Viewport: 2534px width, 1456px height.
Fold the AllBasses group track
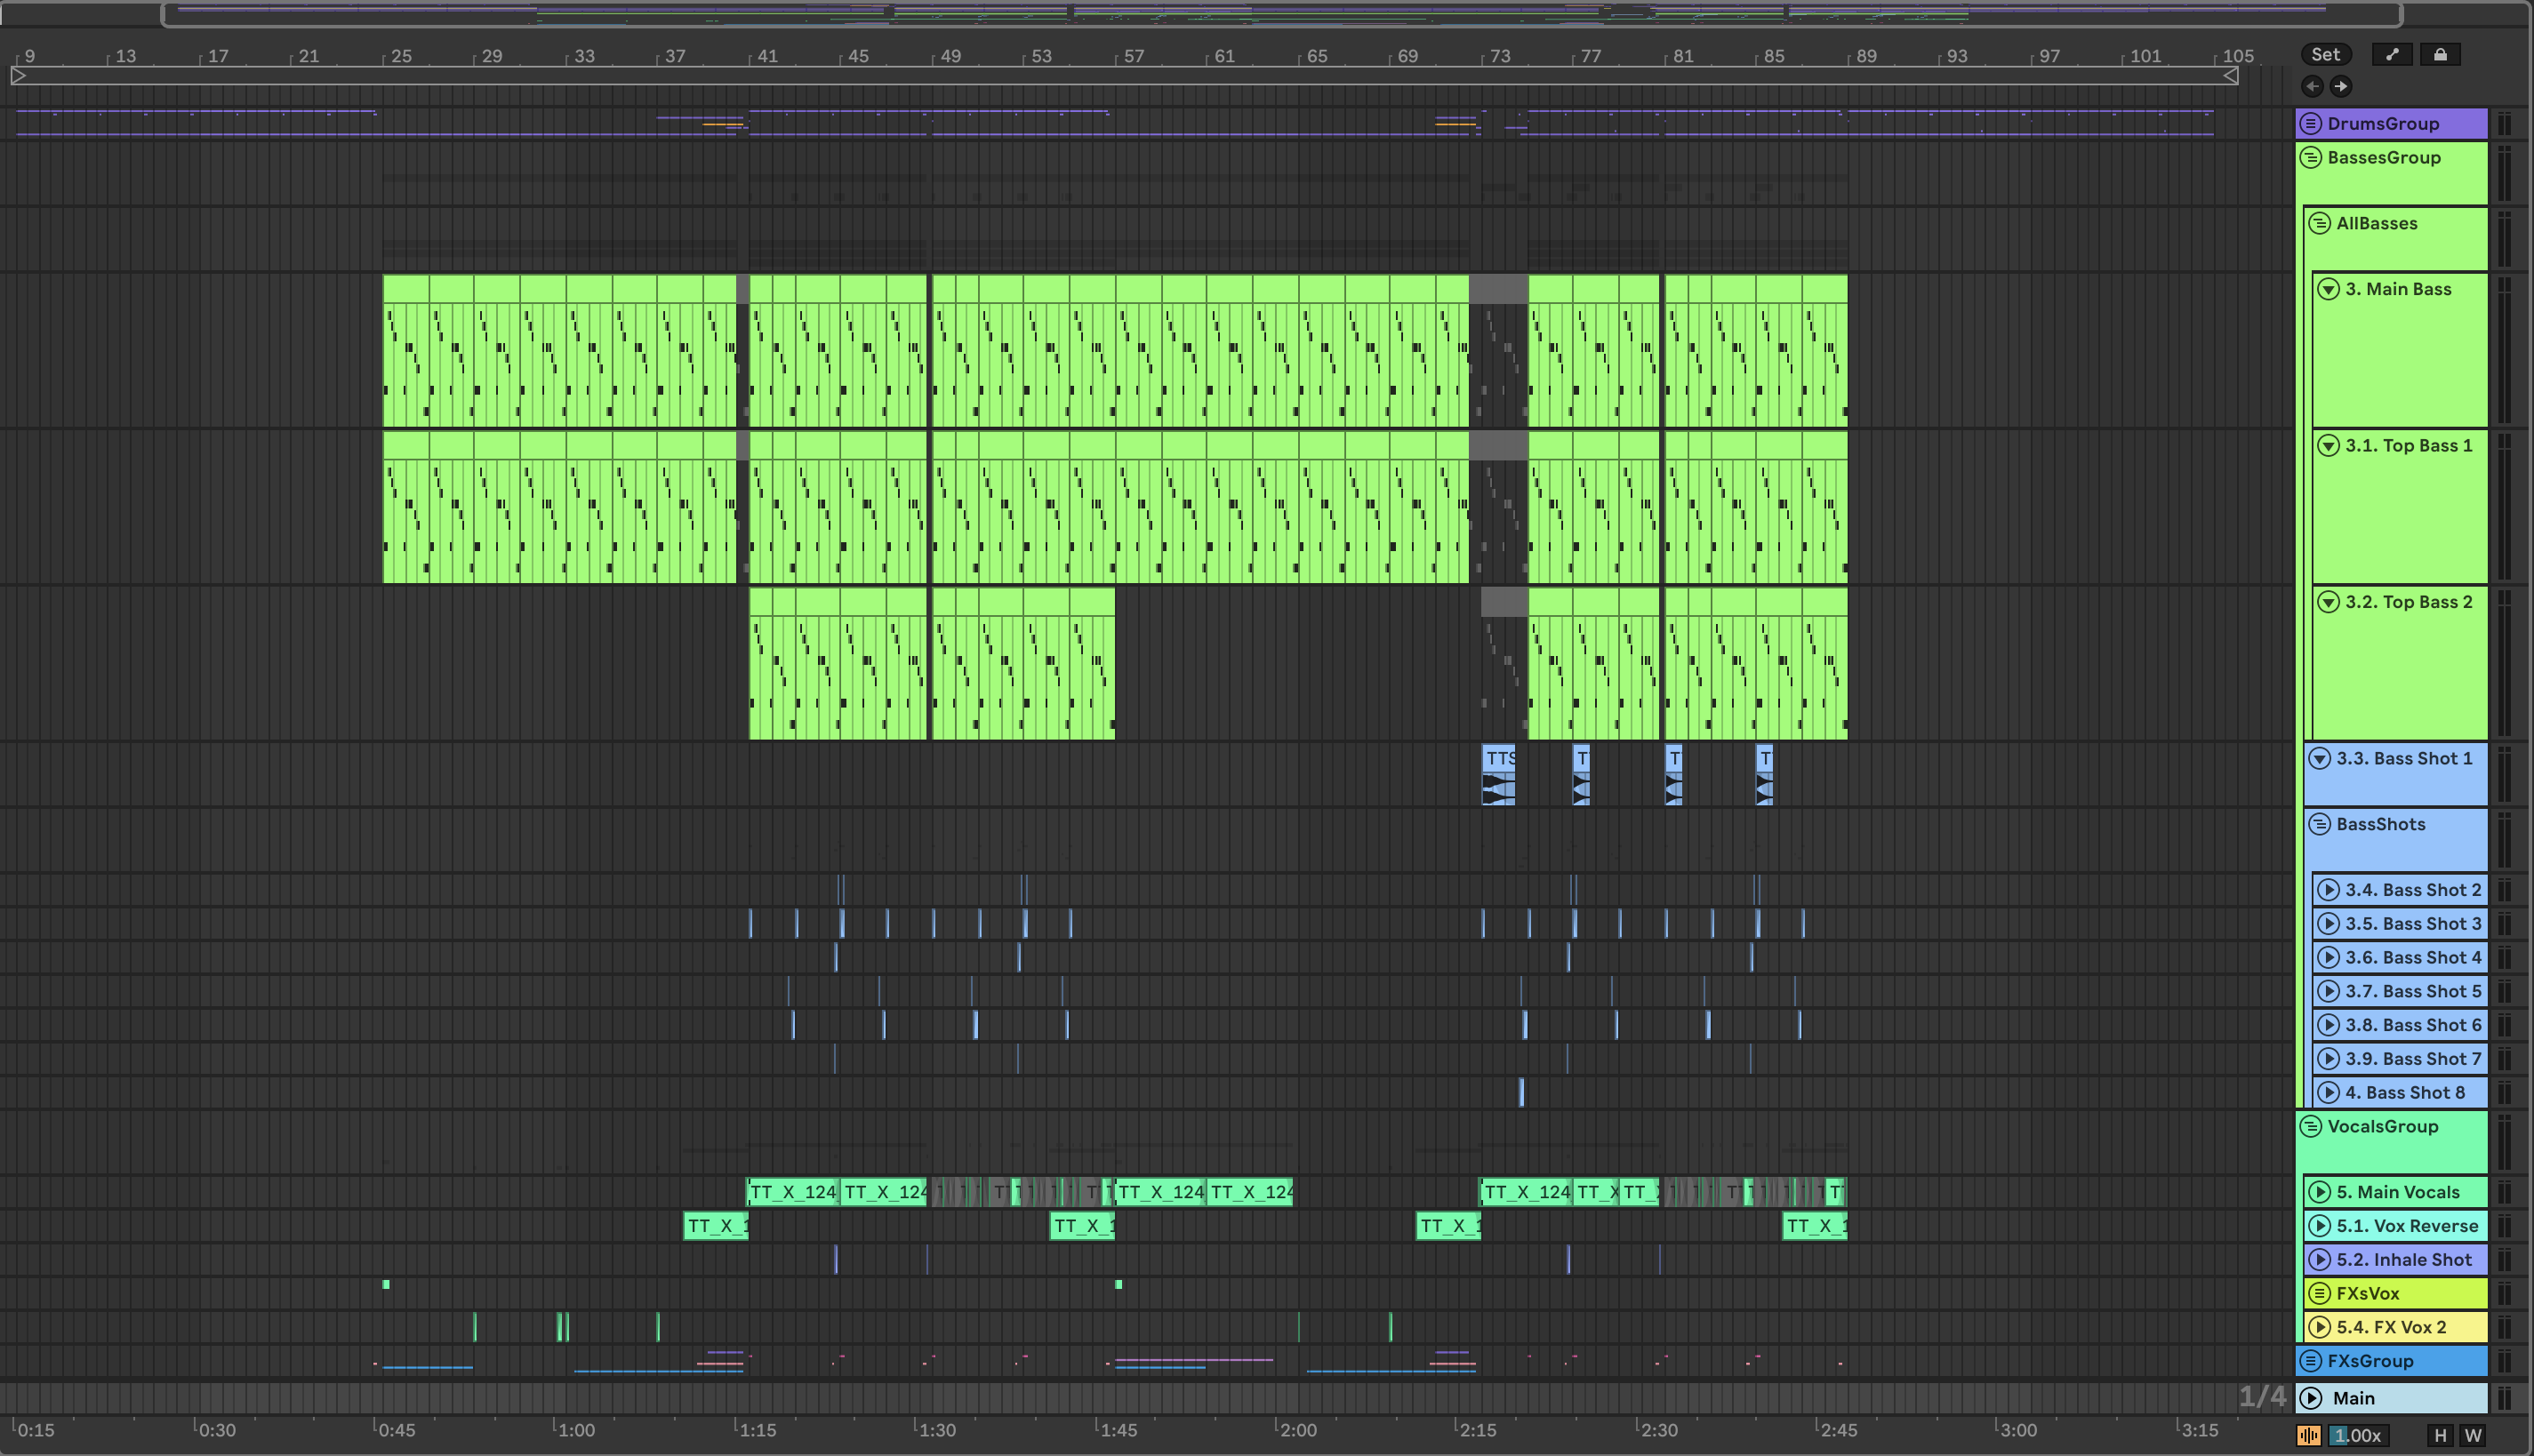(2320, 224)
